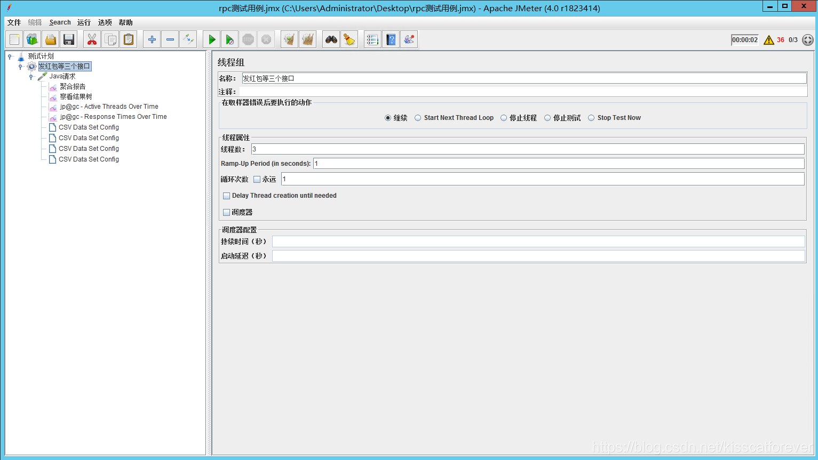Click the Paste clipboard icon
This screenshot has height=460, width=818.
(129, 39)
